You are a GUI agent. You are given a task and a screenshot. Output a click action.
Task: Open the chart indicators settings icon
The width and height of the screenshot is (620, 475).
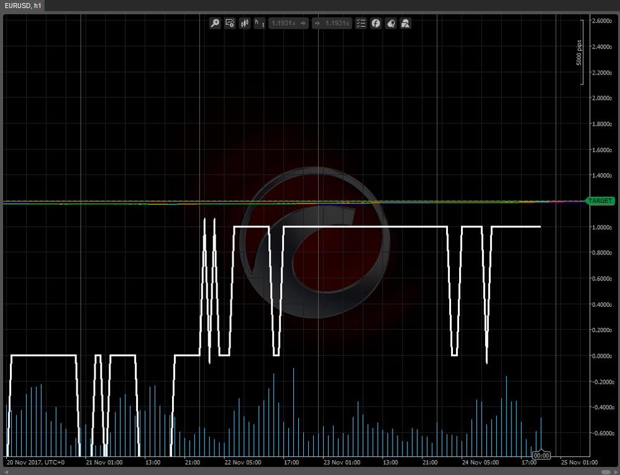[x=230, y=24]
